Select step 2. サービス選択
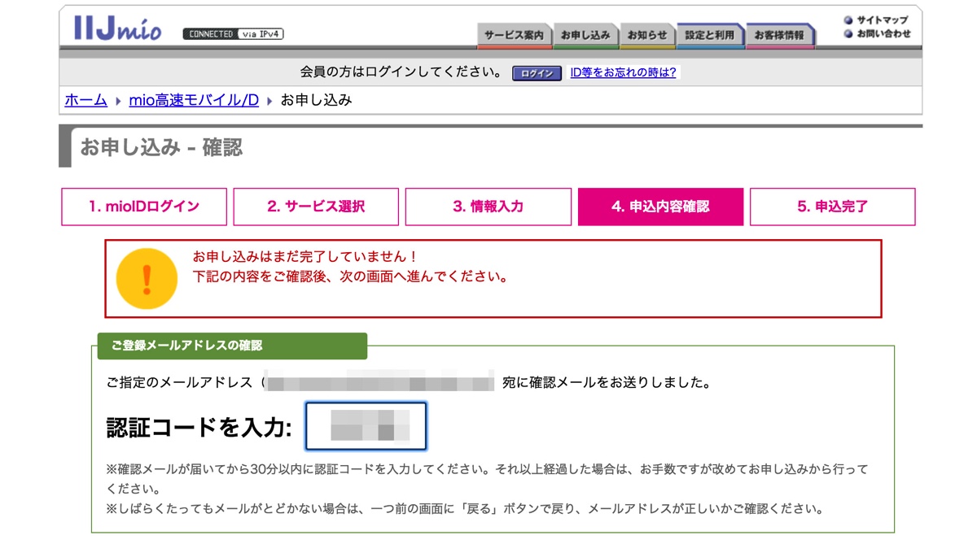 [x=316, y=207]
